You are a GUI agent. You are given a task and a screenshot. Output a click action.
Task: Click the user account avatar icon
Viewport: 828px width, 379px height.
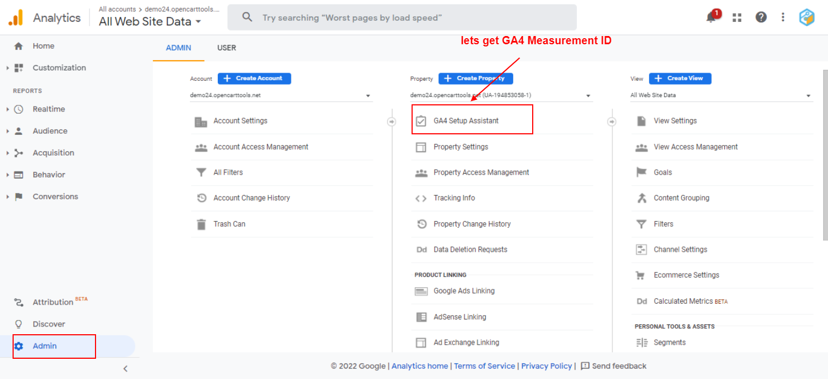pos(807,17)
